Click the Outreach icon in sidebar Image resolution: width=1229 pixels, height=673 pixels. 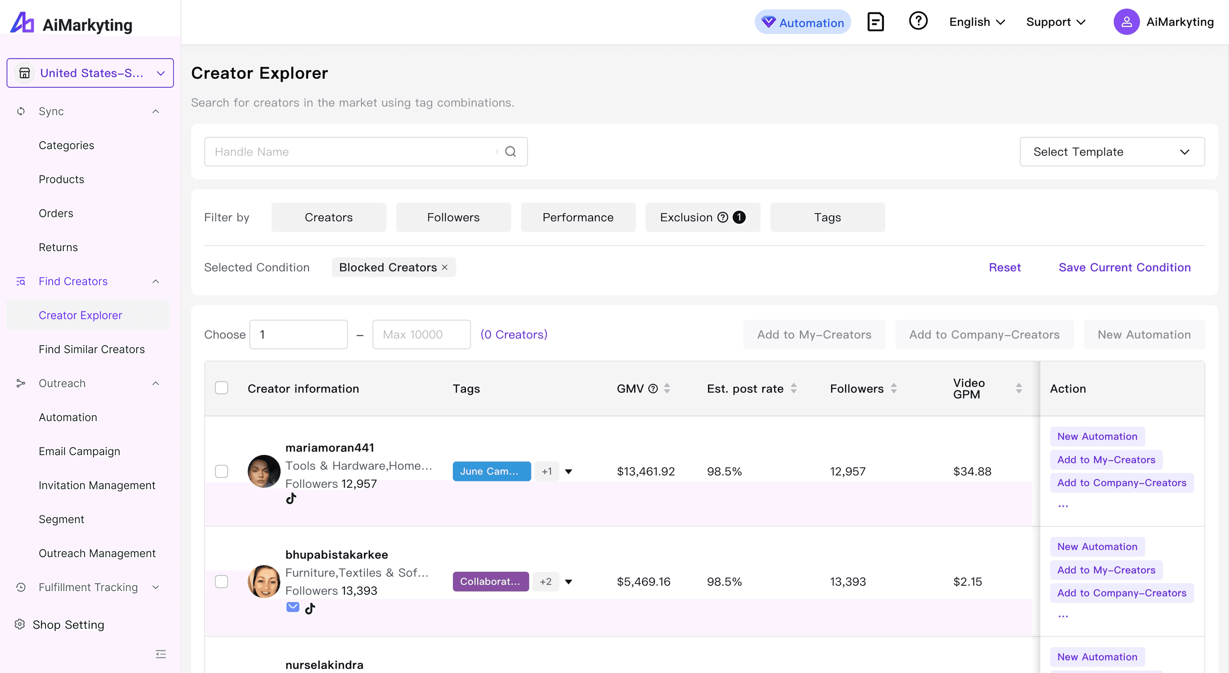pos(20,383)
